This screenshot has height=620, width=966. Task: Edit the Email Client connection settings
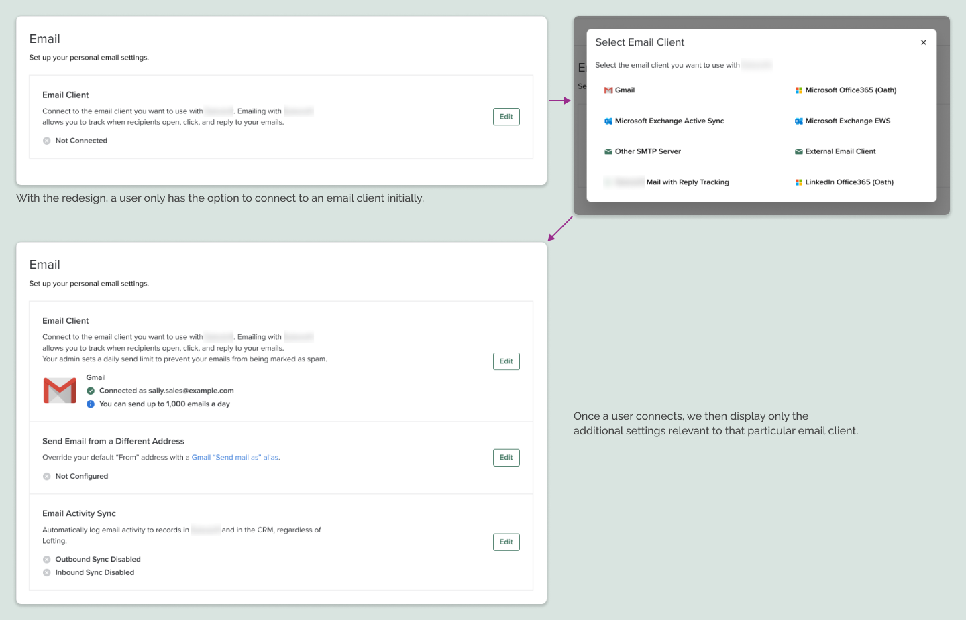506,361
